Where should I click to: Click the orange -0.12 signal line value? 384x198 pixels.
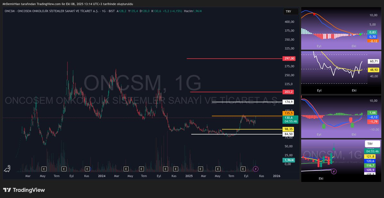point(372,41)
